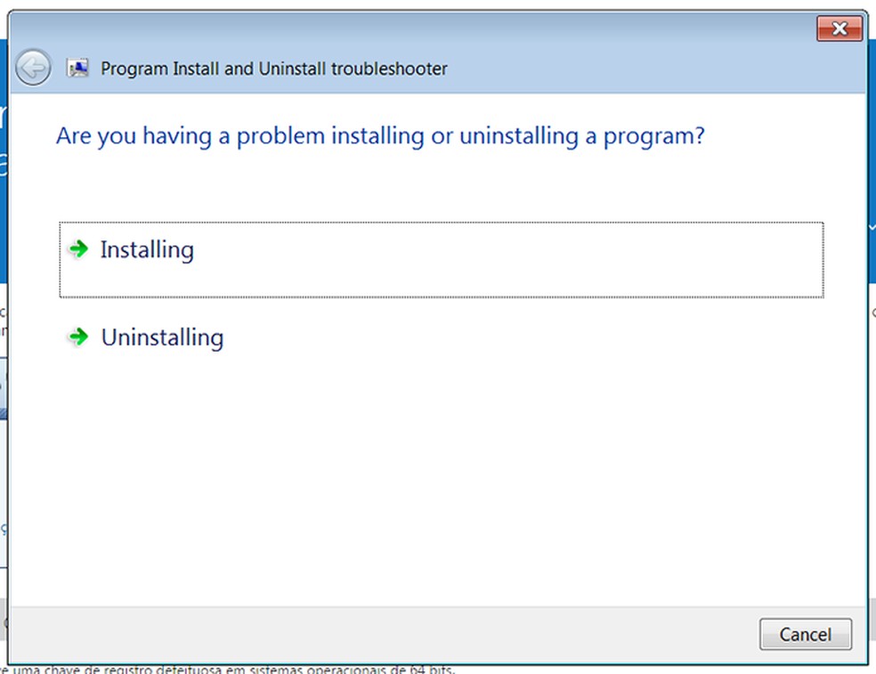The height and width of the screenshot is (674, 876).
Task: Click the 'Are you having a problem' heading
Action: [380, 136]
